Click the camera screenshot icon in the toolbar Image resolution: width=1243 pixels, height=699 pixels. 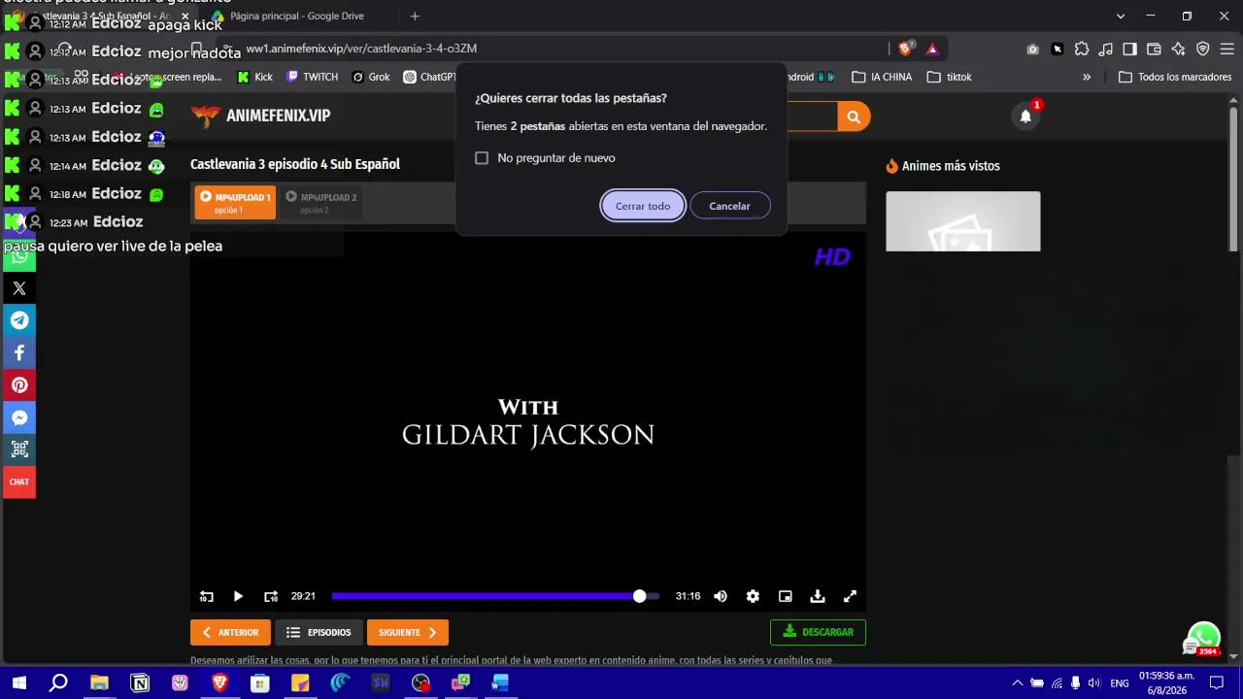(1032, 49)
